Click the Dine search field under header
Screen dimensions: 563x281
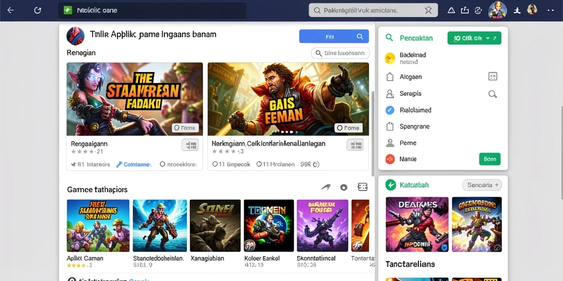[340, 53]
